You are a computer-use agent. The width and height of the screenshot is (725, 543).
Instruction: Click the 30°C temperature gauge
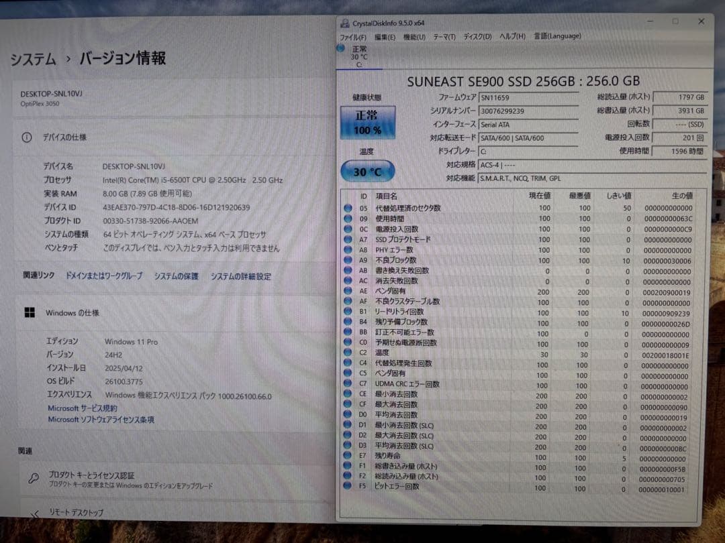[367, 172]
